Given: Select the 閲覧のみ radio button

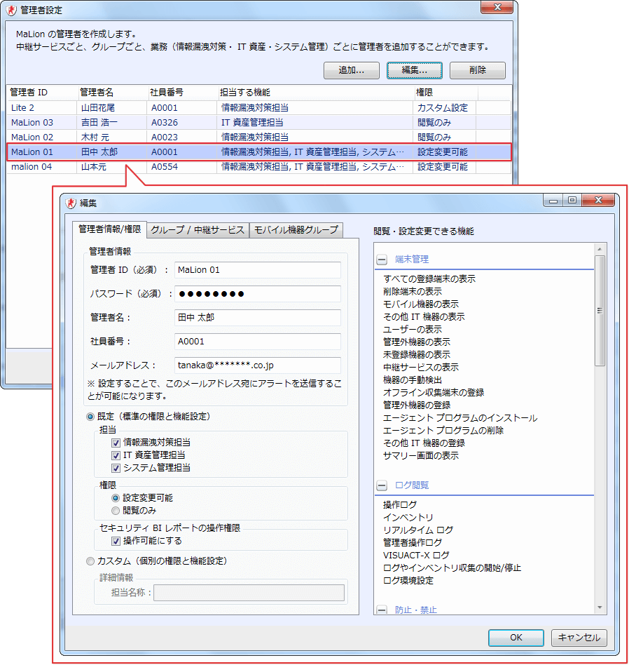Looking at the screenshot, I should point(116,510).
